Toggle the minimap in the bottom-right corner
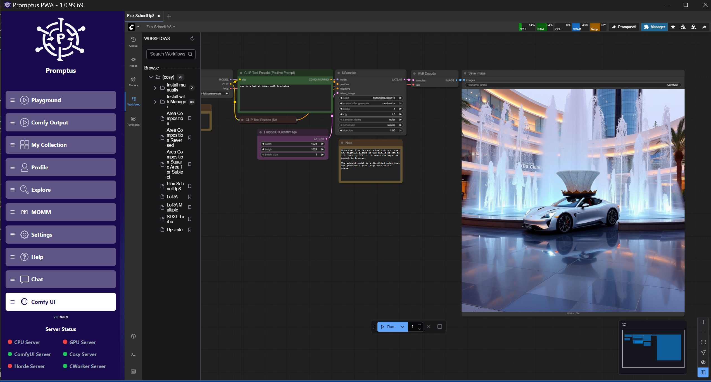 click(x=703, y=372)
